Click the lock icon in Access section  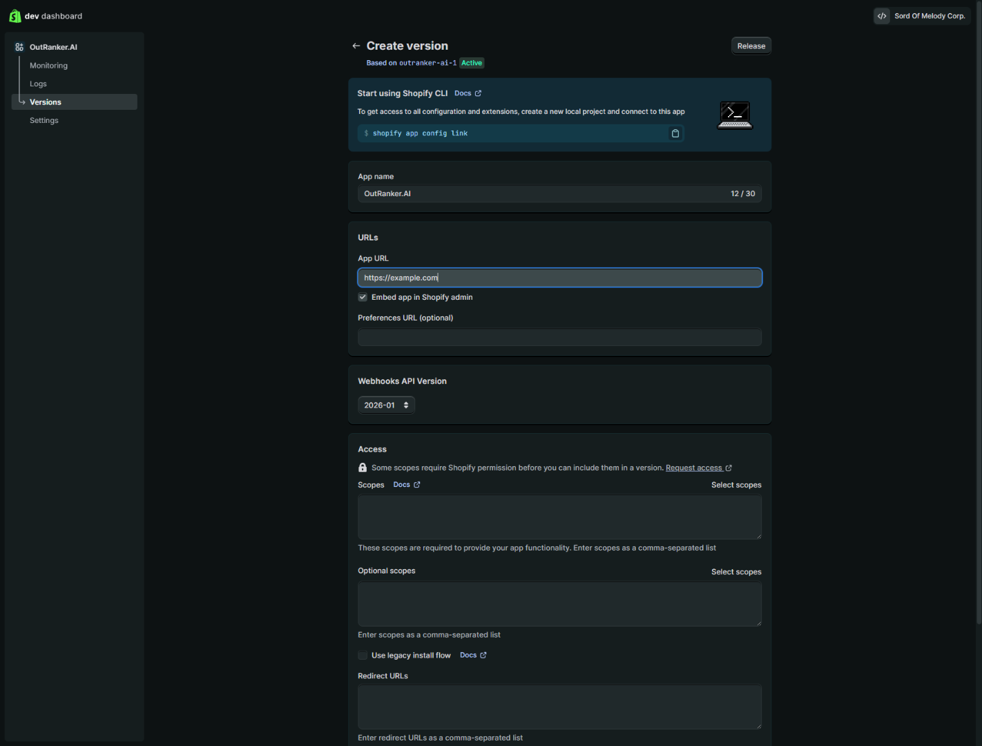coord(363,468)
